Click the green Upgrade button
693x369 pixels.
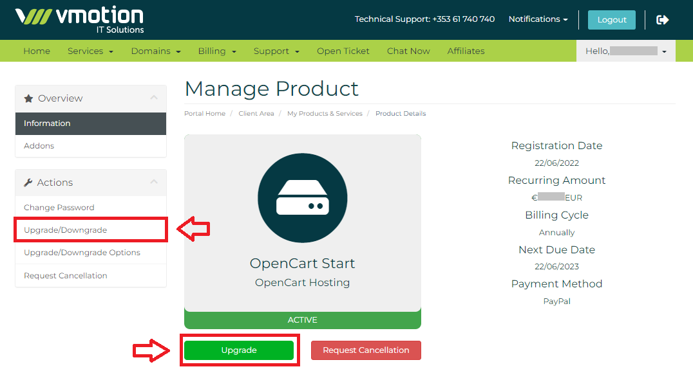click(x=239, y=350)
